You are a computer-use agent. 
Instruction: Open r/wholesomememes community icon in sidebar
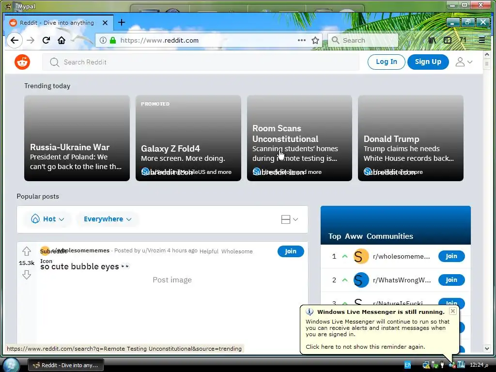pyautogui.click(x=361, y=256)
